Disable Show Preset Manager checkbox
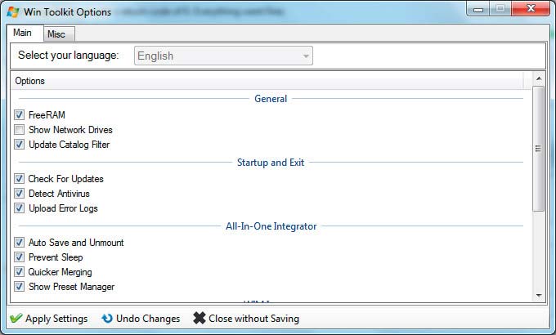The image size is (556, 335). point(19,287)
